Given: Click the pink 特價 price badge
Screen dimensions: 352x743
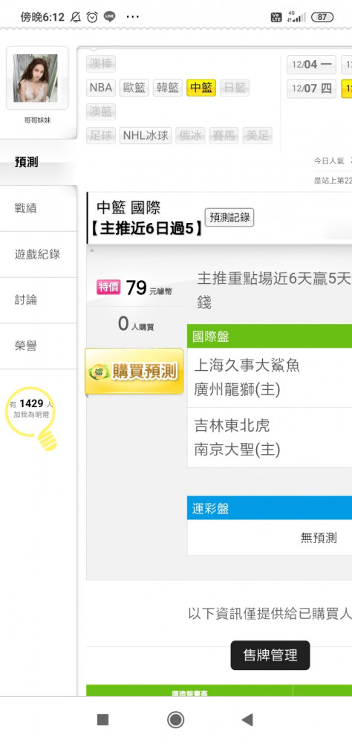Looking at the screenshot, I should 108,287.
